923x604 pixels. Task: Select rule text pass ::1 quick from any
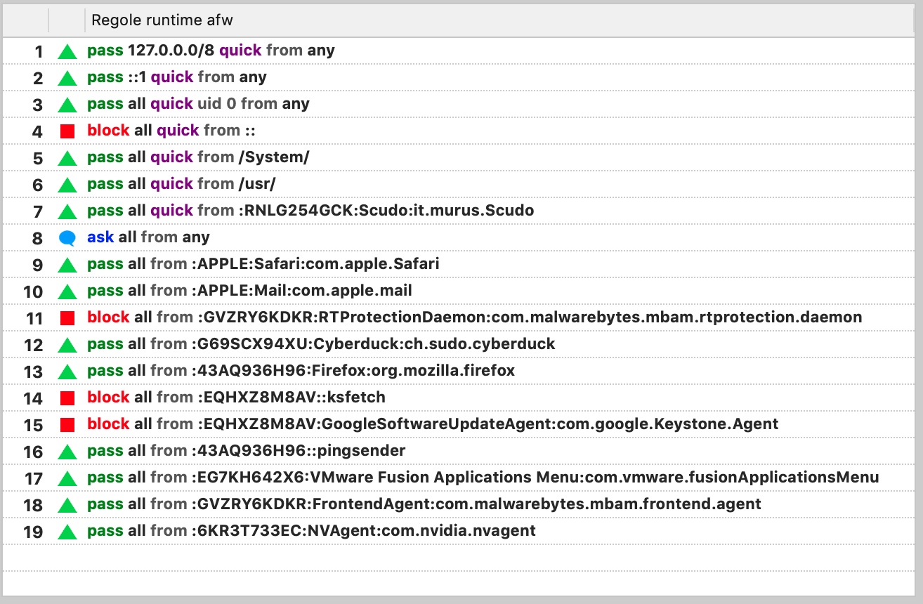tap(177, 77)
